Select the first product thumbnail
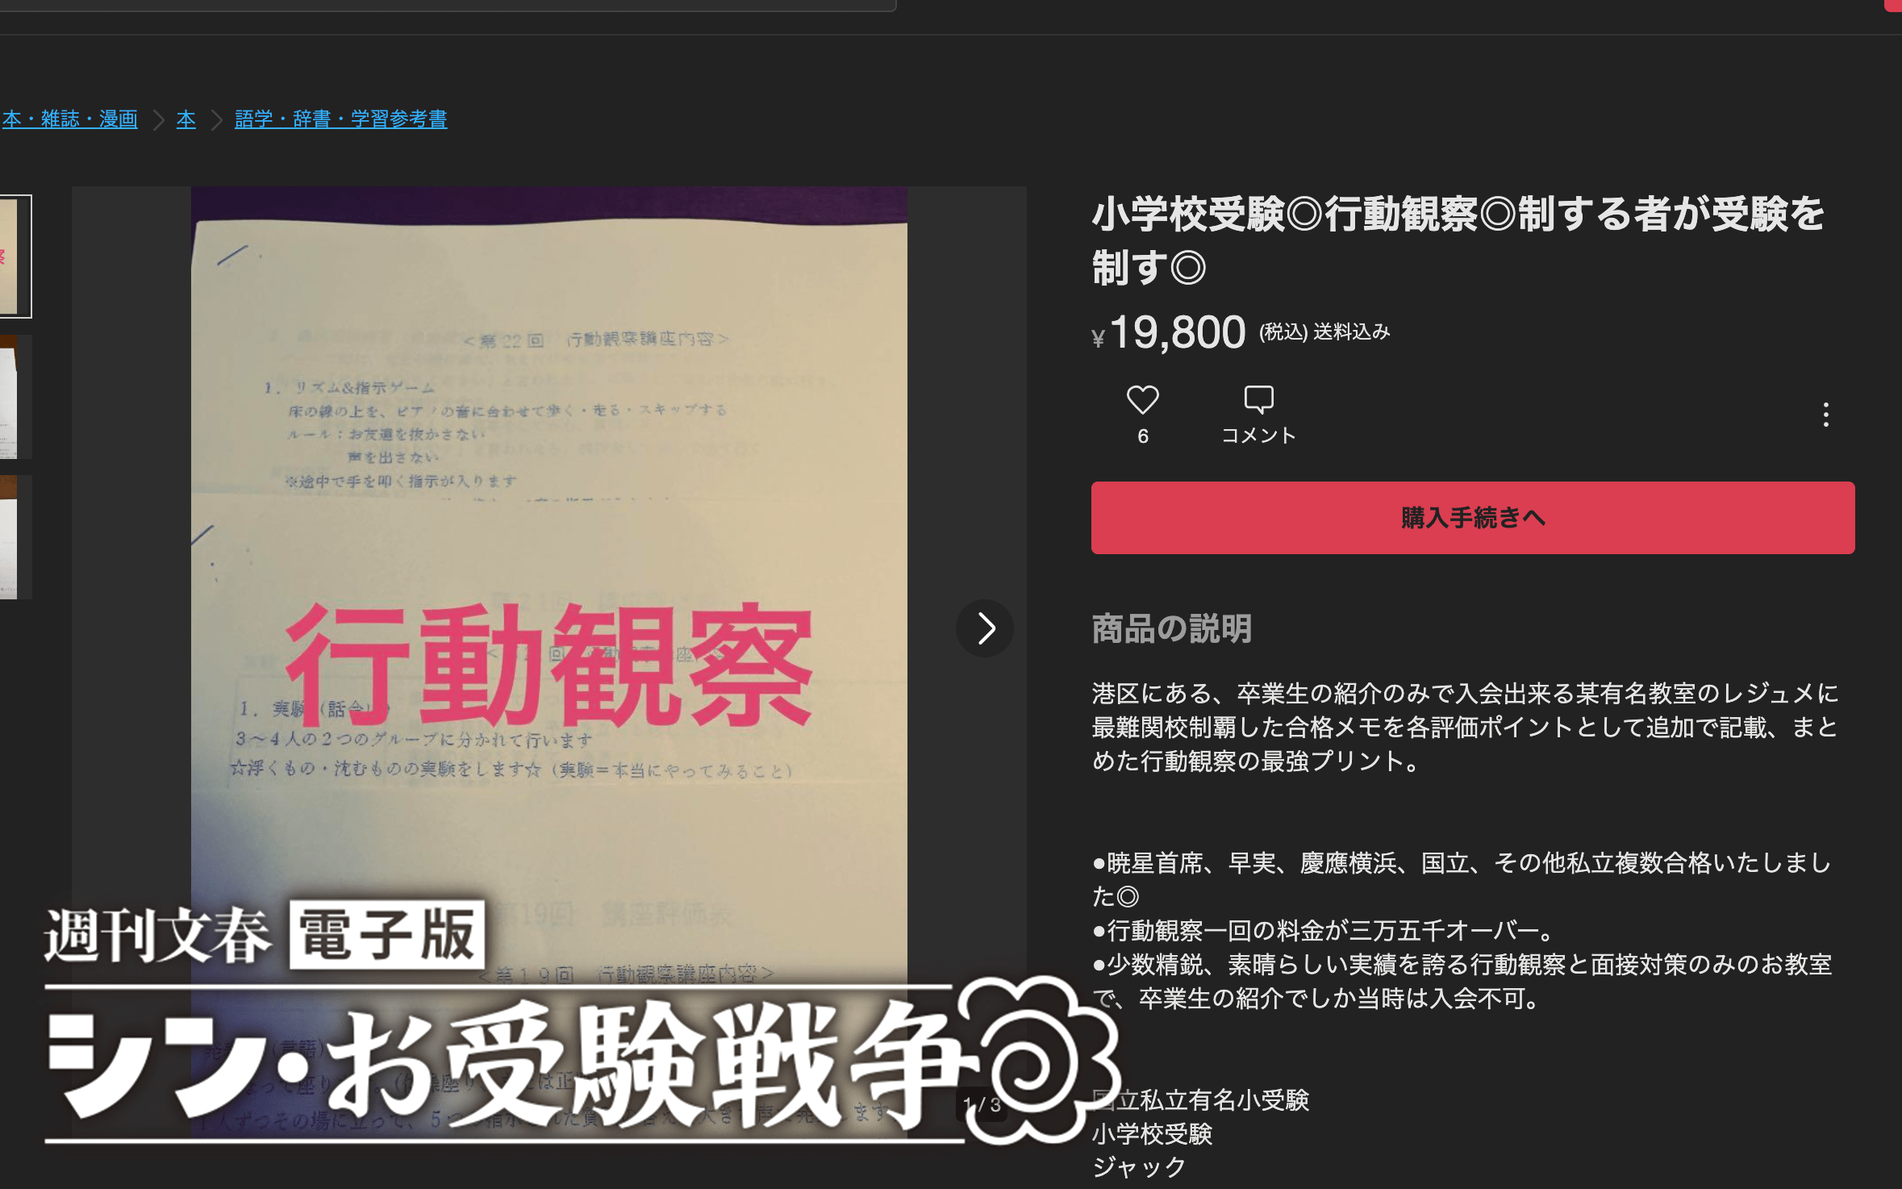Viewport: 1902px width, 1189px height. 15,257
